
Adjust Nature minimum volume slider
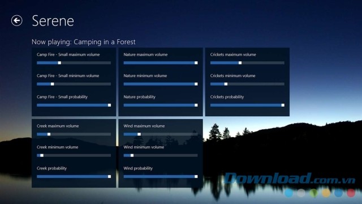(161, 84)
